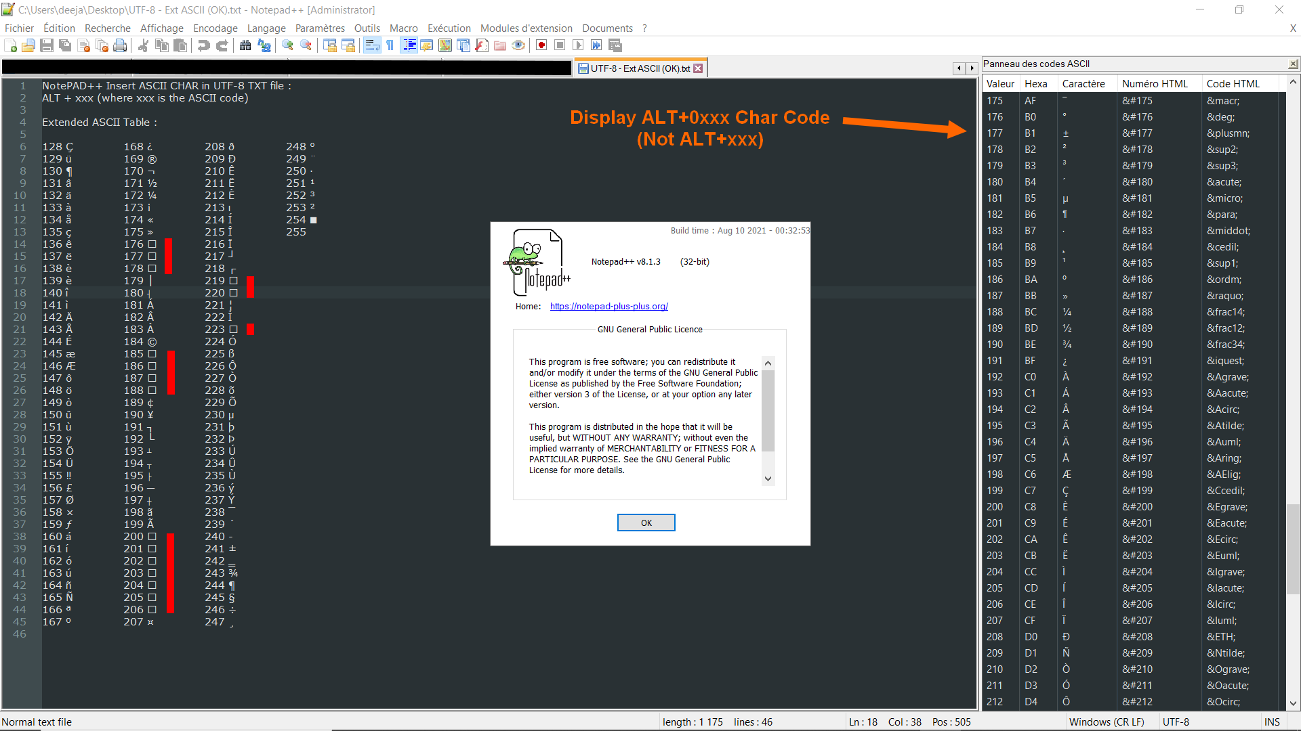This screenshot has width=1301, height=731.
Task: Open the Paramètres menu
Action: (320, 28)
